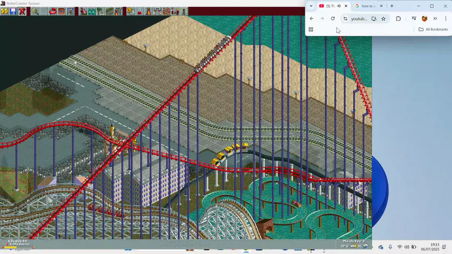Open the Chrome extensions puzzle icon
The height and width of the screenshot is (254, 452).
point(398,19)
